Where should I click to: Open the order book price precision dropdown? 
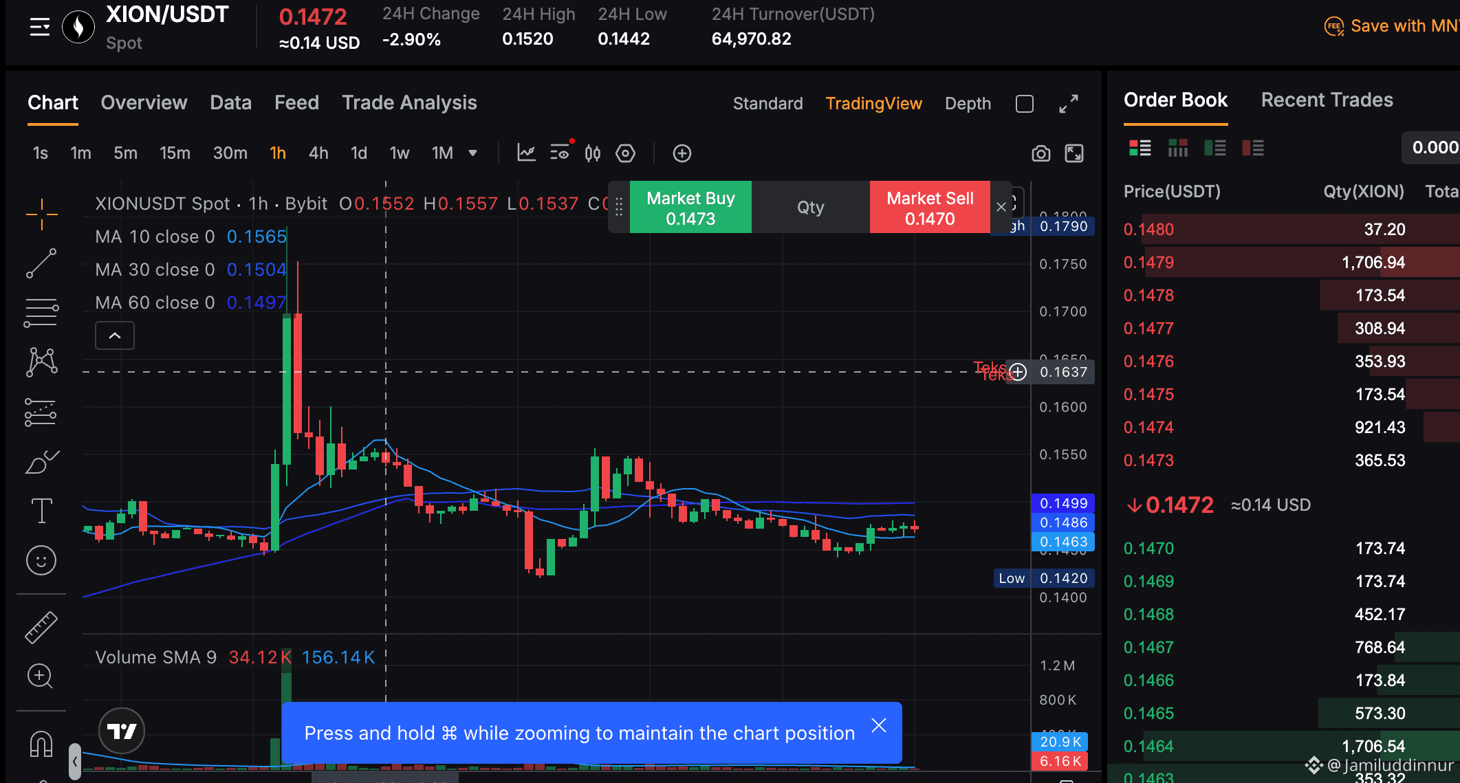click(x=1432, y=147)
